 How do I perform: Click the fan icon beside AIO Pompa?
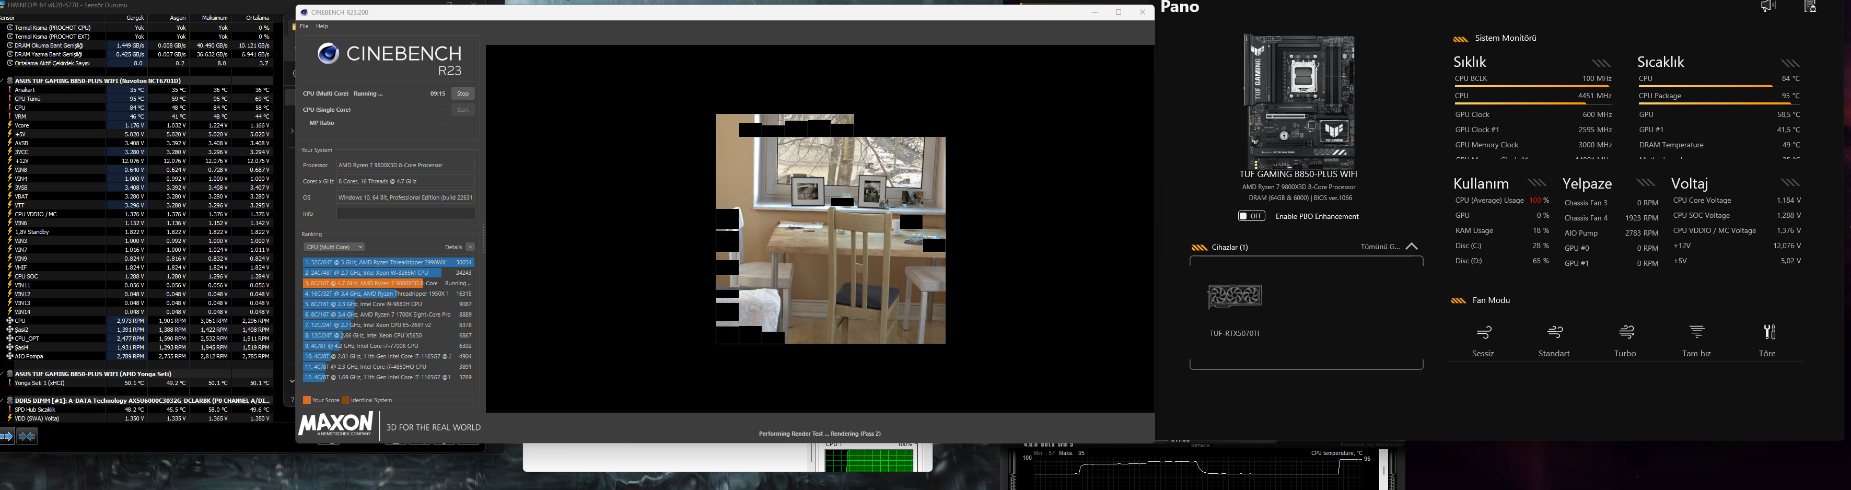point(10,356)
